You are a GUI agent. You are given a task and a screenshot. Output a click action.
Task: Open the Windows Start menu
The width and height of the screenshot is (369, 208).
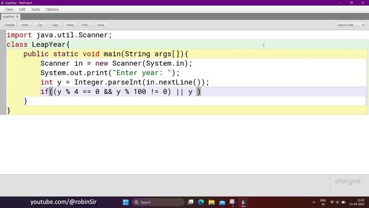126,202
